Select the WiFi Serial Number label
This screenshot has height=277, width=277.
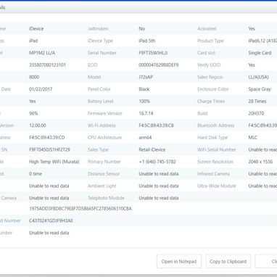click(x=217, y=149)
